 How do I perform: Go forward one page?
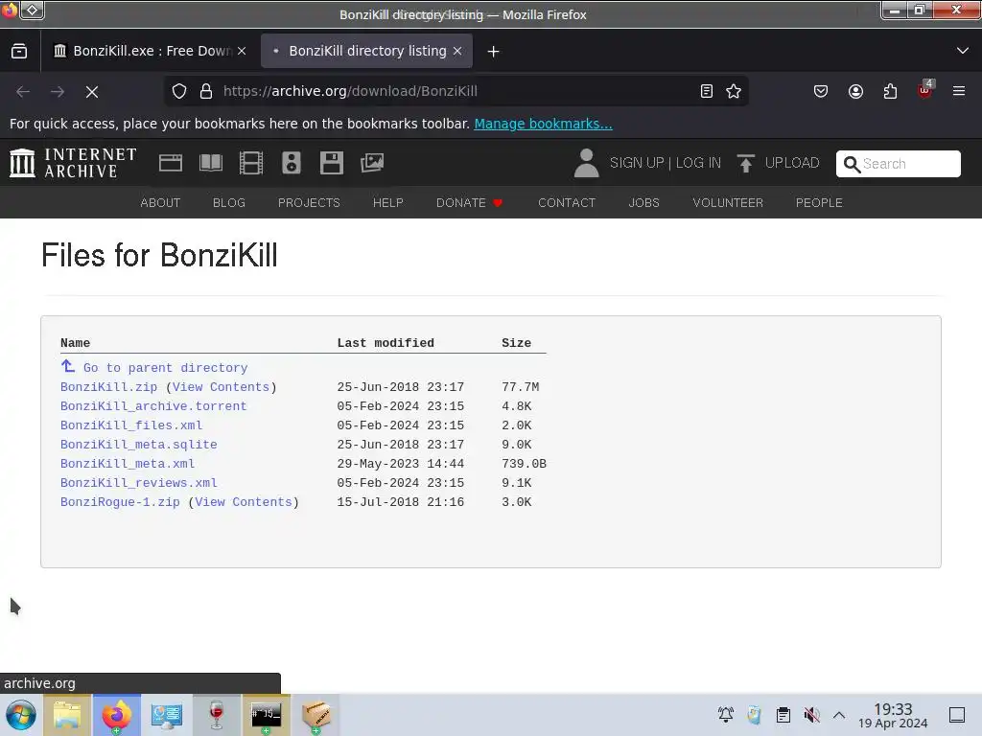point(58,92)
